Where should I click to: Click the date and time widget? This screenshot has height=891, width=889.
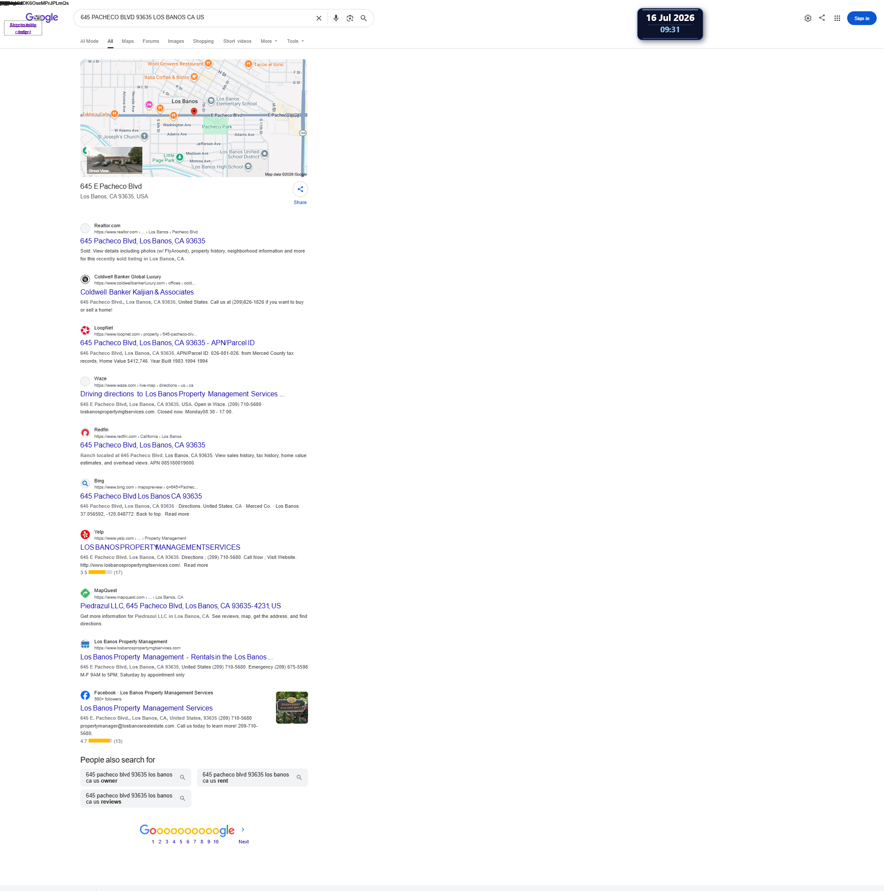pyautogui.click(x=674, y=24)
